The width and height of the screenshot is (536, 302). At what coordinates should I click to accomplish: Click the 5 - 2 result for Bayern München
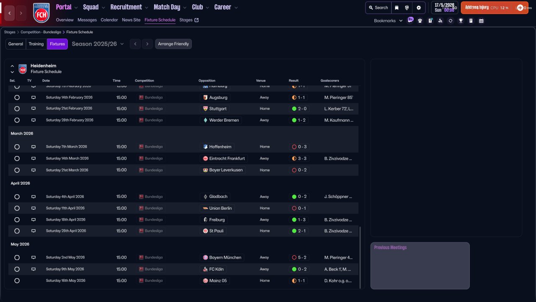[299, 258]
